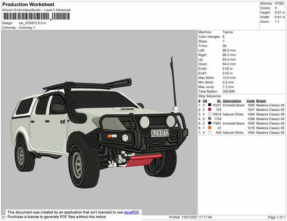Click the design name 'car_XZX872 6,8 in'
The width and height of the screenshot is (287, 221).
click(32, 23)
